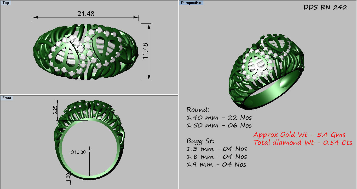Select the Top viewport label
Viewport: 357px width, 189px height.
tap(6, 3)
